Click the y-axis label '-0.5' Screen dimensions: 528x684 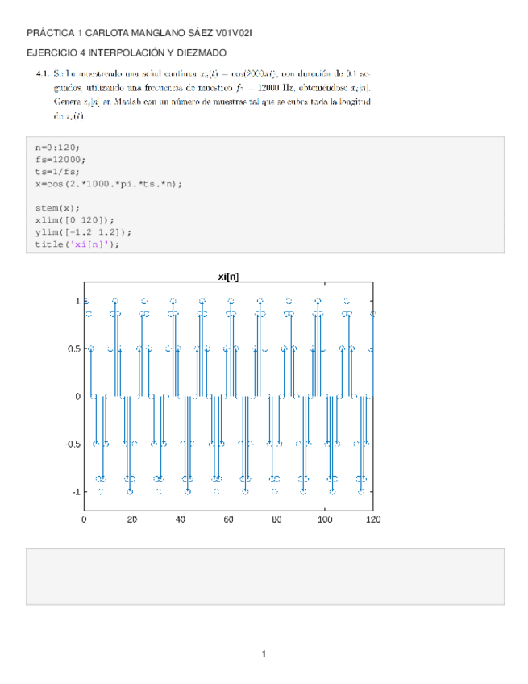tap(73, 444)
